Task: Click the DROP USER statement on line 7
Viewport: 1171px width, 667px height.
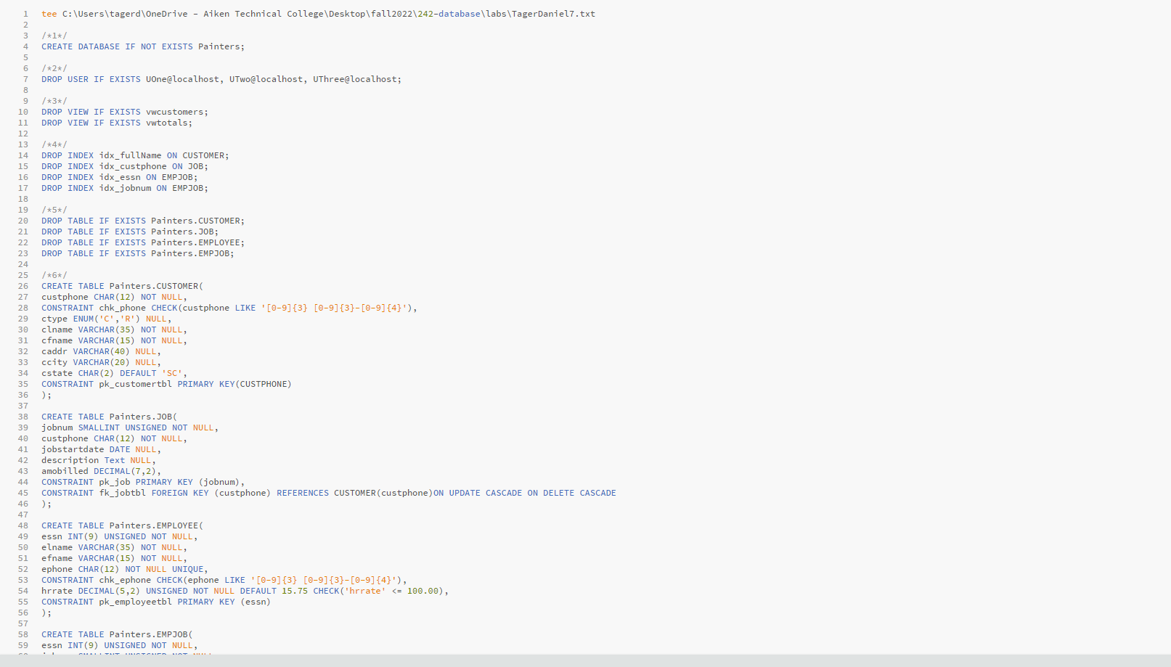Action: click(221, 79)
